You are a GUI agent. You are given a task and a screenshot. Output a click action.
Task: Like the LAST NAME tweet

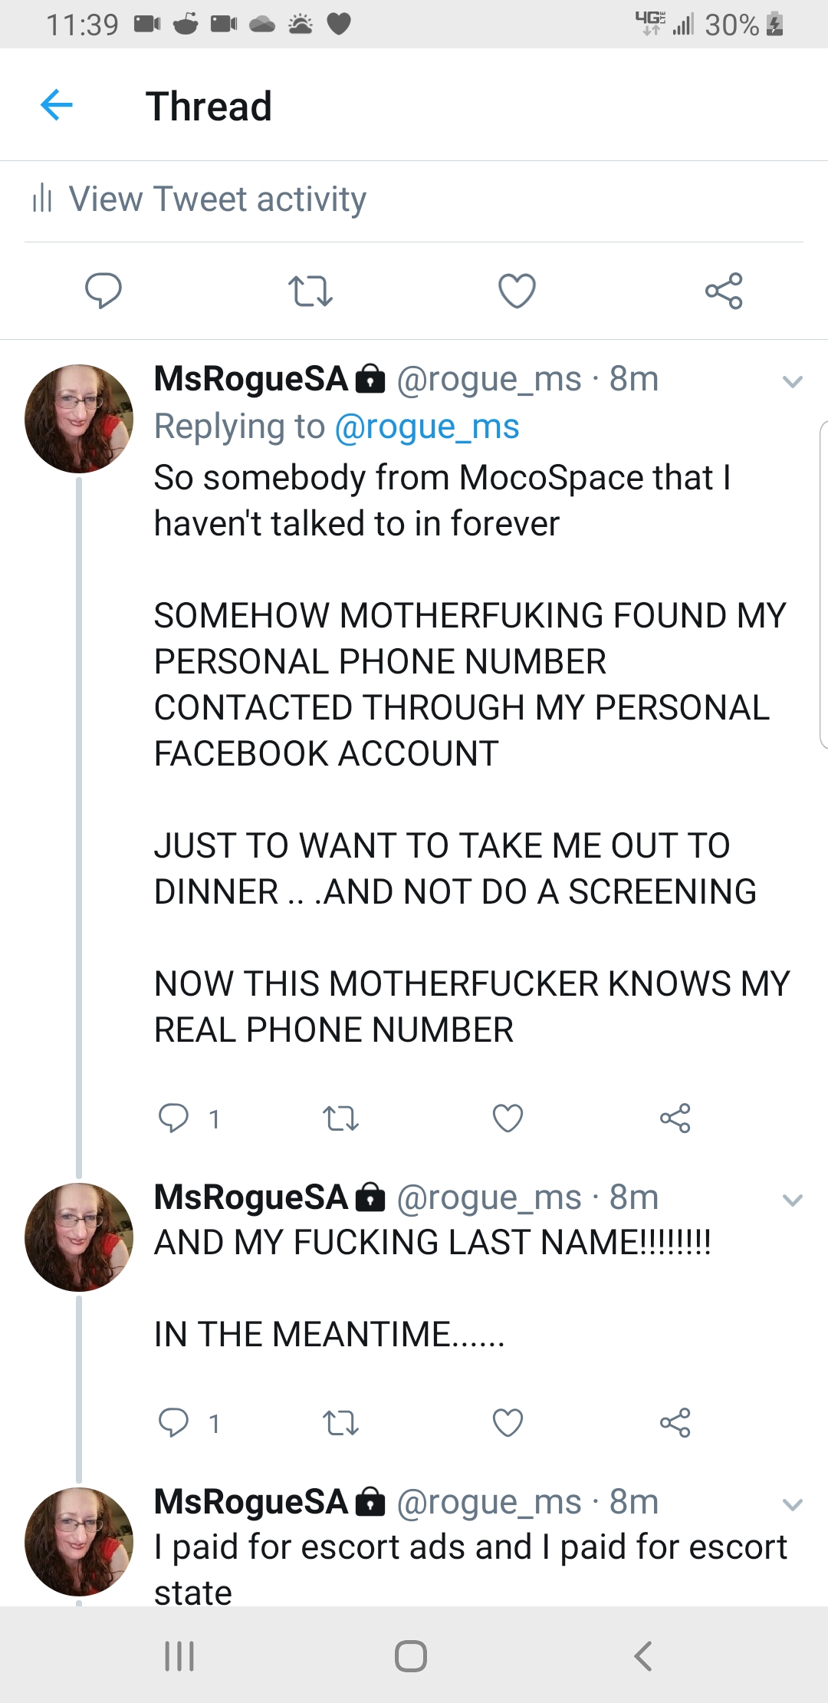pyautogui.click(x=508, y=1423)
